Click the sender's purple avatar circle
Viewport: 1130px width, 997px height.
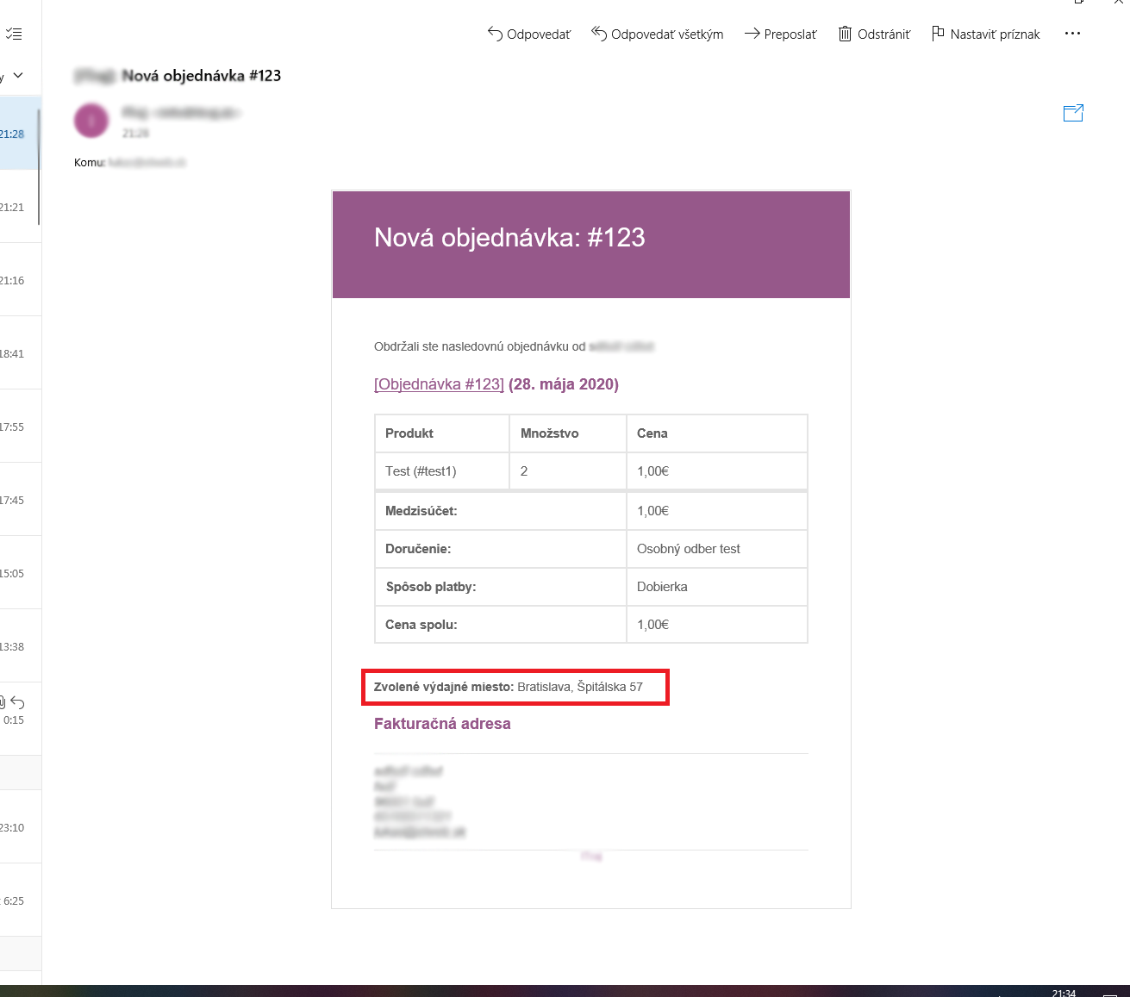pos(91,121)
